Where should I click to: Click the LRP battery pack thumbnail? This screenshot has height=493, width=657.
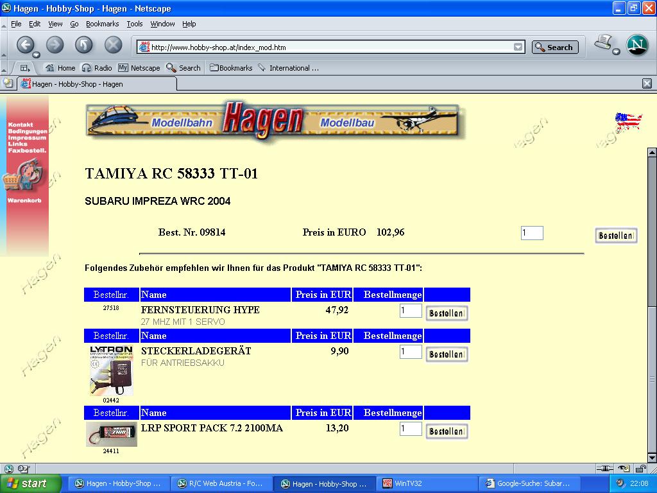click(112, 435)
